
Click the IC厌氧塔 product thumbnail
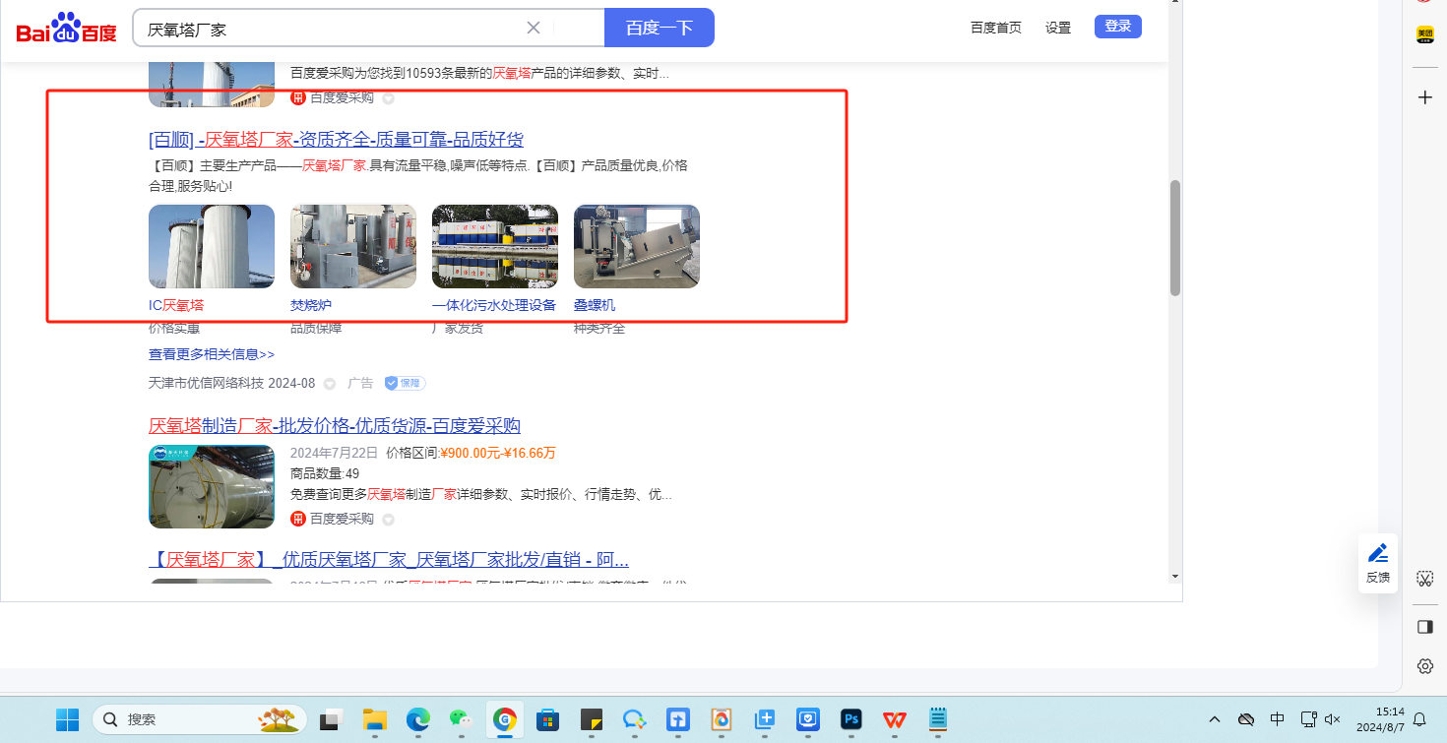click(x=212, y=246)
